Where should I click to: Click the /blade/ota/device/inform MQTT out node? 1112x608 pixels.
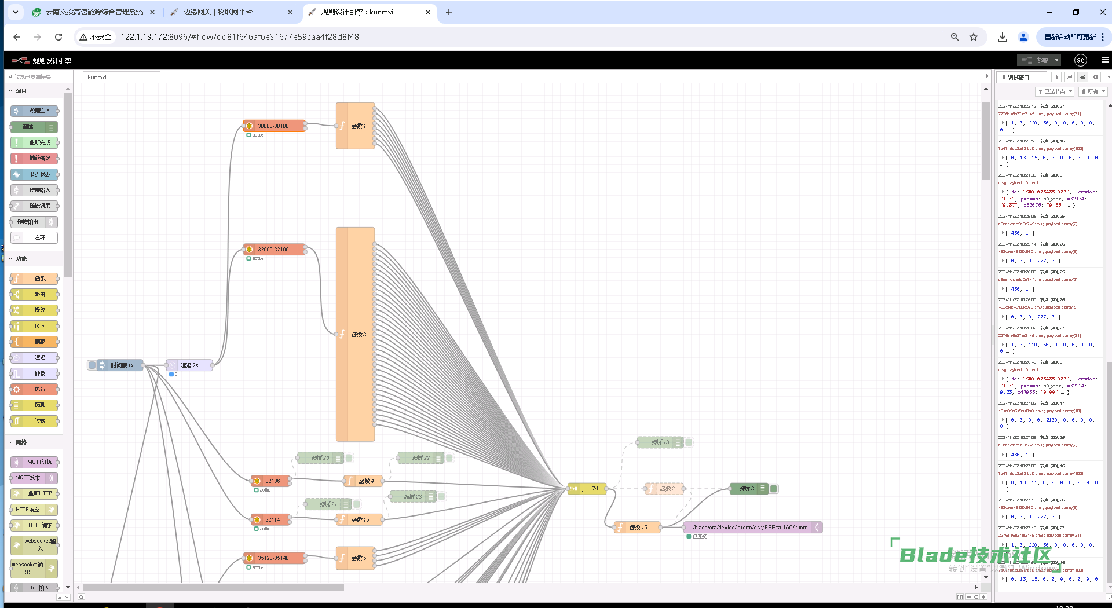point(753,528)
